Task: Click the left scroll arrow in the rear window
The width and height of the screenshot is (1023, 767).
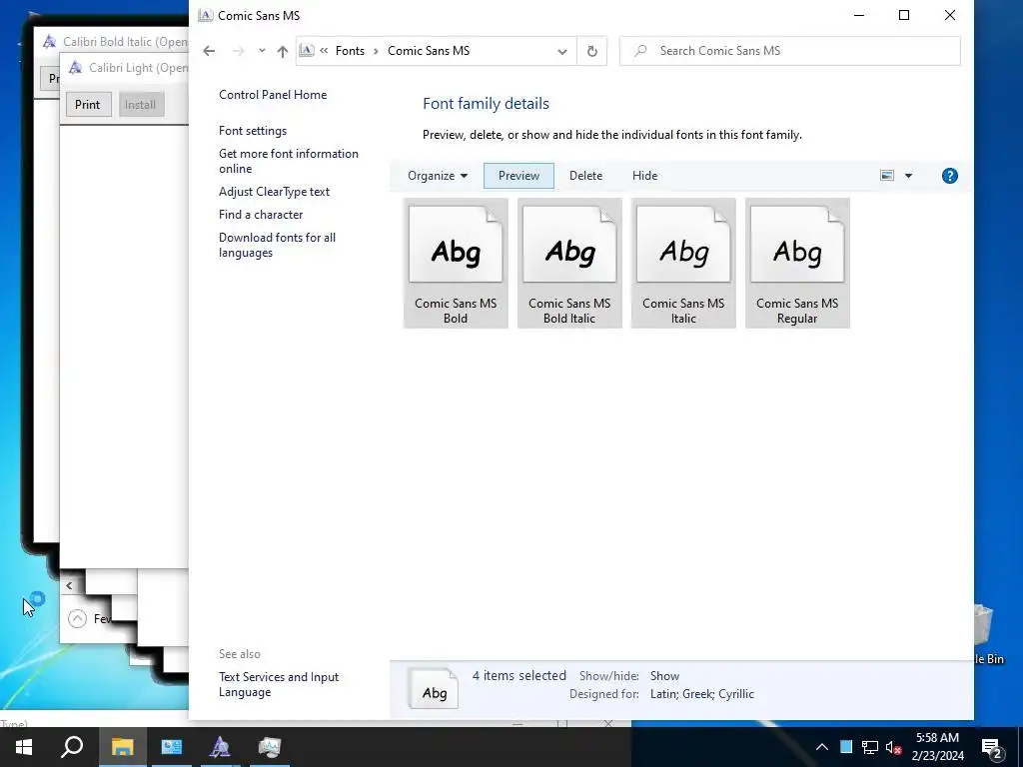Action: (69, 585)
